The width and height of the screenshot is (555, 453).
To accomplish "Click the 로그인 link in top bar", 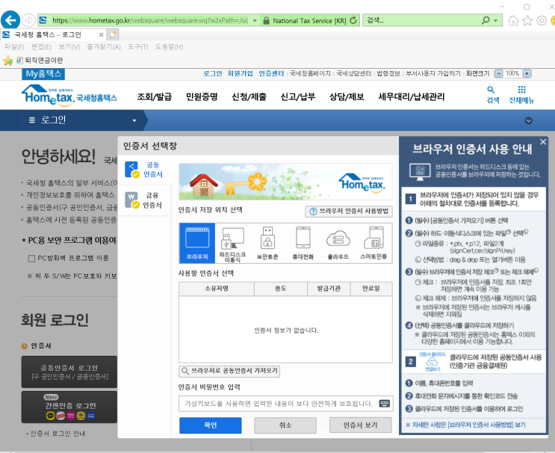I will pos(212,73).
